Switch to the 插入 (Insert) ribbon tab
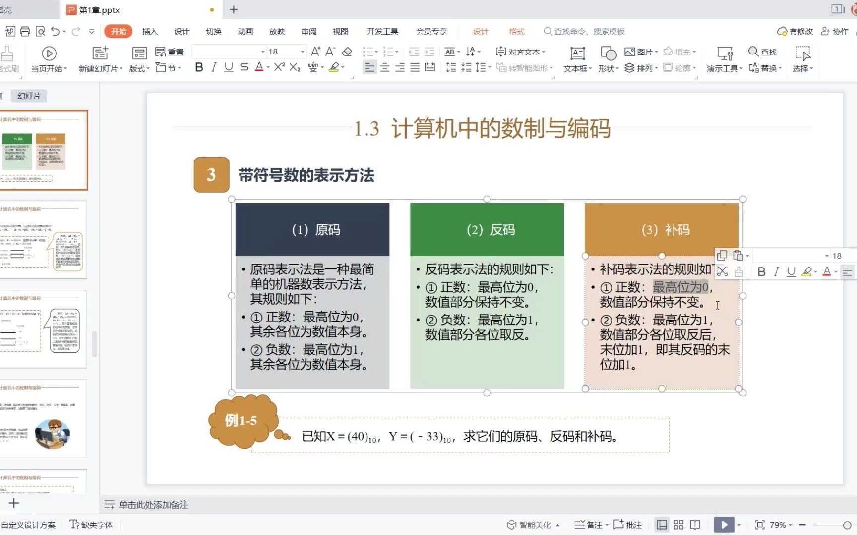 click(150, 31)
